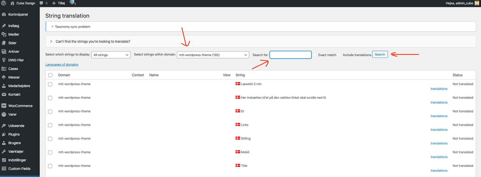This screenshot has width=481, height=177.
Task: Open the comments bubble icon
Action: point(41,3)
